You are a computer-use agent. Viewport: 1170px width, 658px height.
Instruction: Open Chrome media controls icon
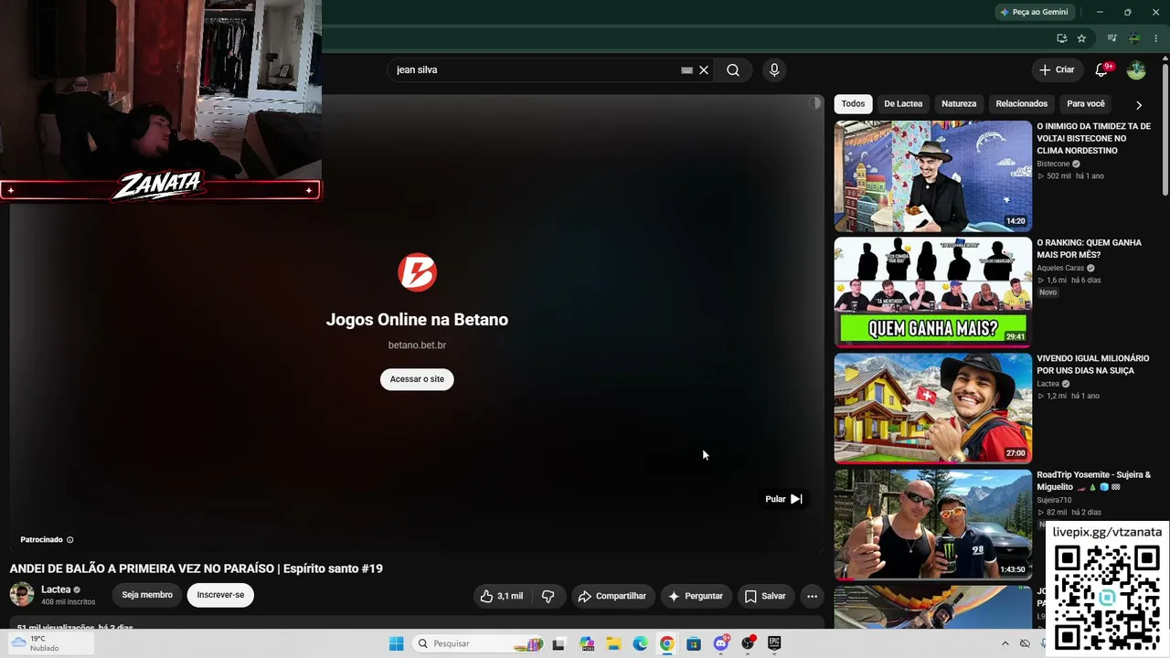(1111, 38)
